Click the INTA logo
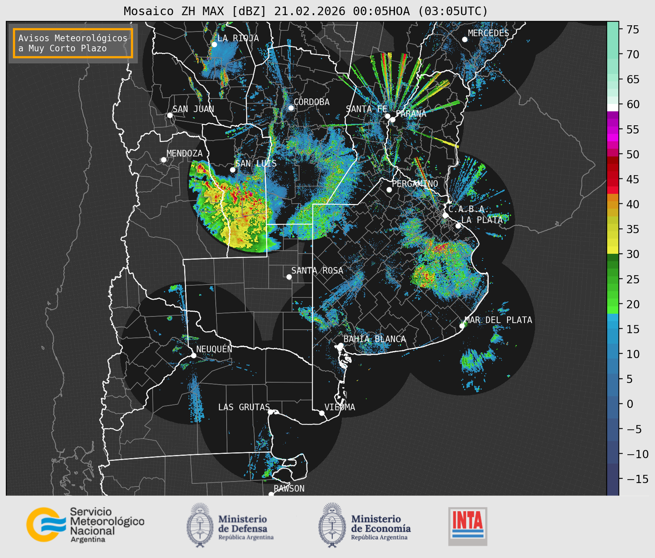Viewport: 655px width, 558px height. 467,526
